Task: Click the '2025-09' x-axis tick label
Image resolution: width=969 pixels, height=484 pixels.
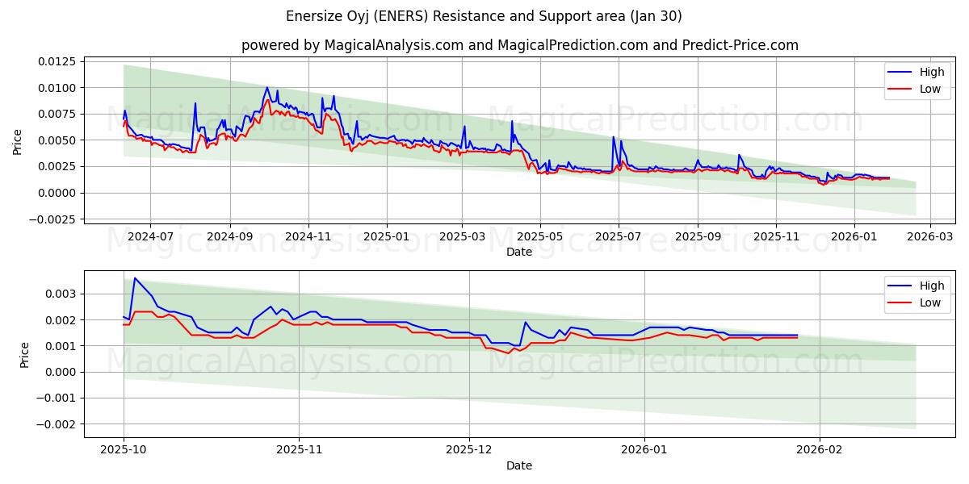Action: tap(698, 237)
